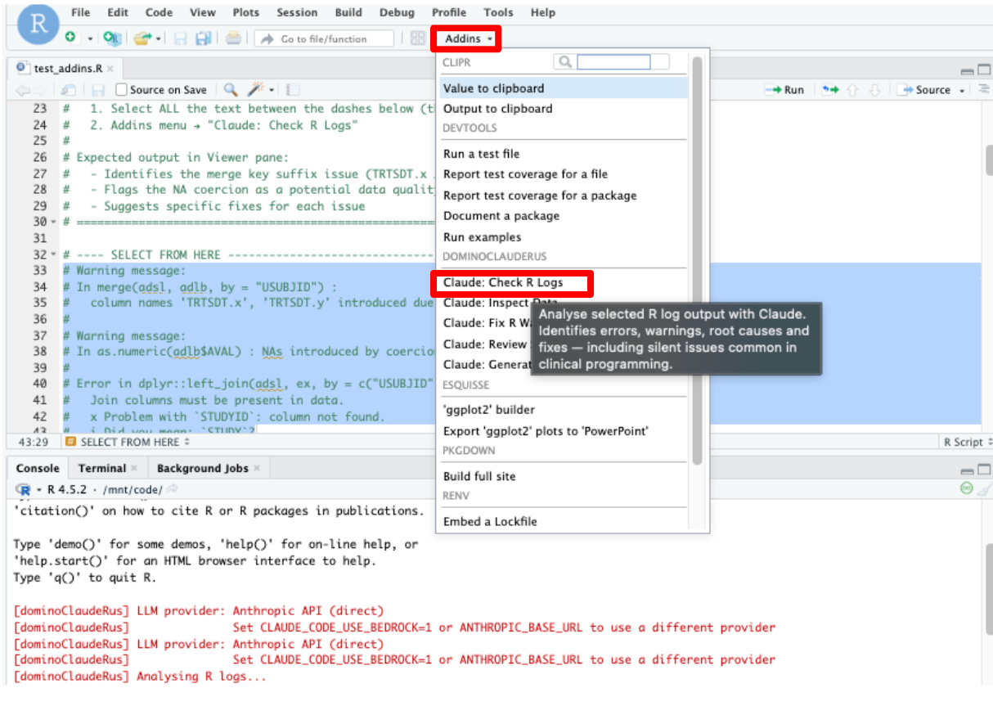Collapse the code fold arrow at line 32
The width and height of the screenshot is (993, 715).
tap(54, 255)
